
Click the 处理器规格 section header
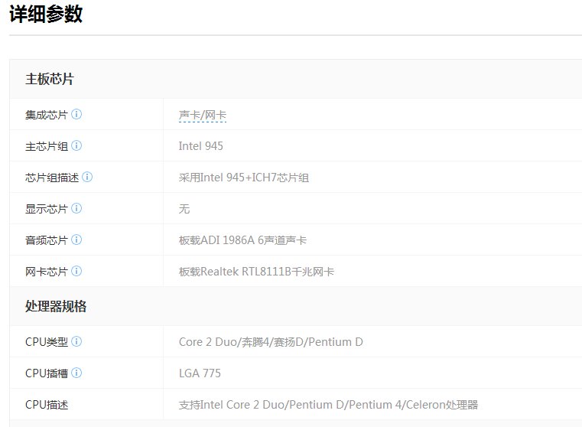coord(56,307)
